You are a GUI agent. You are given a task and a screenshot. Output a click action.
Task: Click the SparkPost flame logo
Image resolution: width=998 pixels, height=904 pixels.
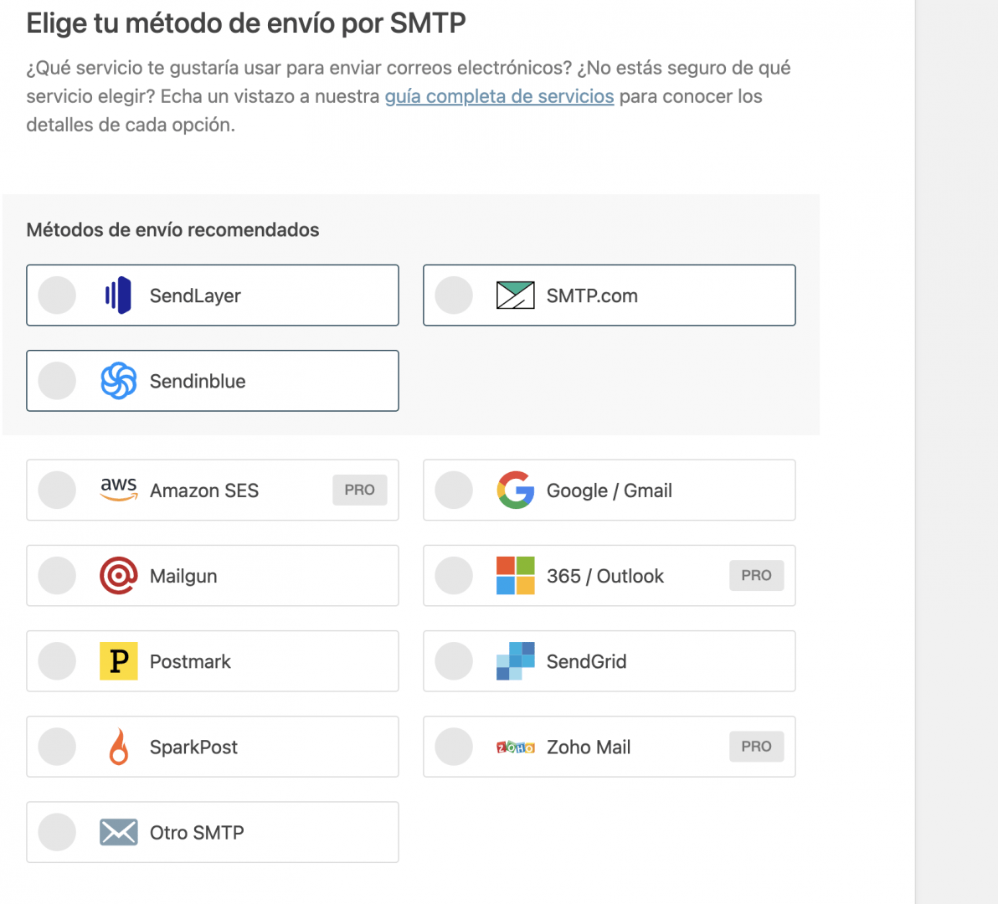[118, 747]
